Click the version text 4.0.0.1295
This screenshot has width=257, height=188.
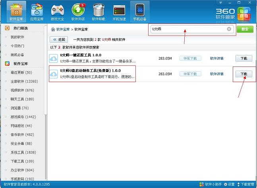pyautogui.click(x=41, y=184)
